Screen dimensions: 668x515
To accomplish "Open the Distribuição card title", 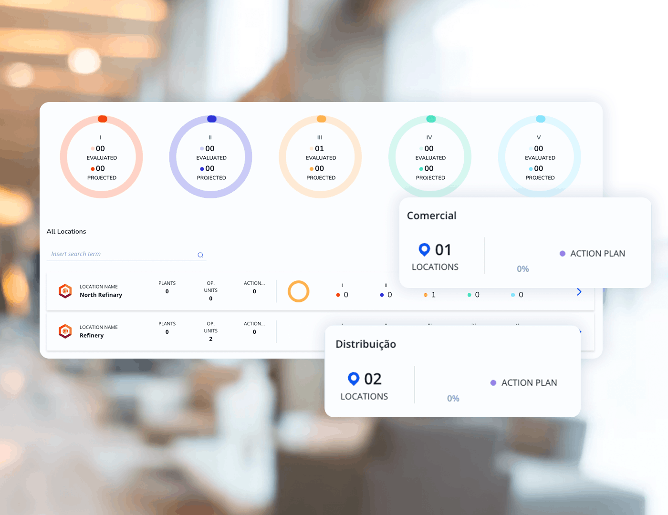I will [365, 344].
